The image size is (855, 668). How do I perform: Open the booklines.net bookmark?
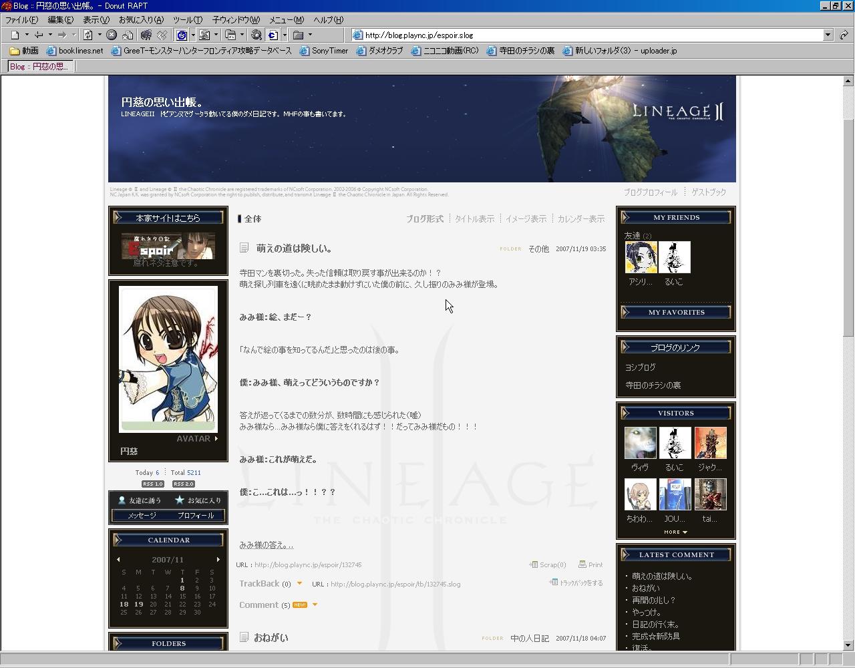click(x=74, y=51)
